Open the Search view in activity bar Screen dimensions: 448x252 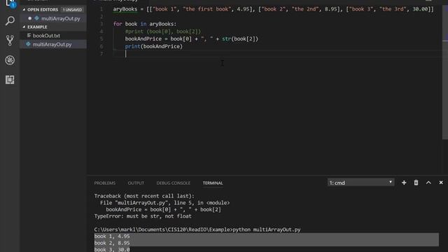10,21
